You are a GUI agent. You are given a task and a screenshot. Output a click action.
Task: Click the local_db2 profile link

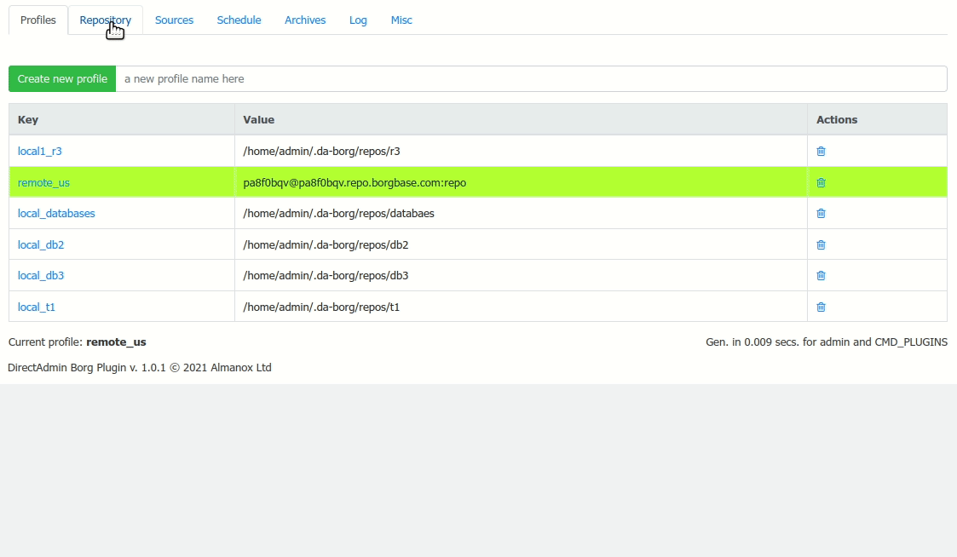coord(40,244)
